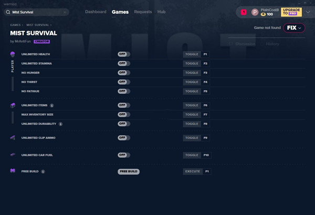Screen dimensions: 315x215
Task: Click the car fuel category icon
Action: click(13, 155)
